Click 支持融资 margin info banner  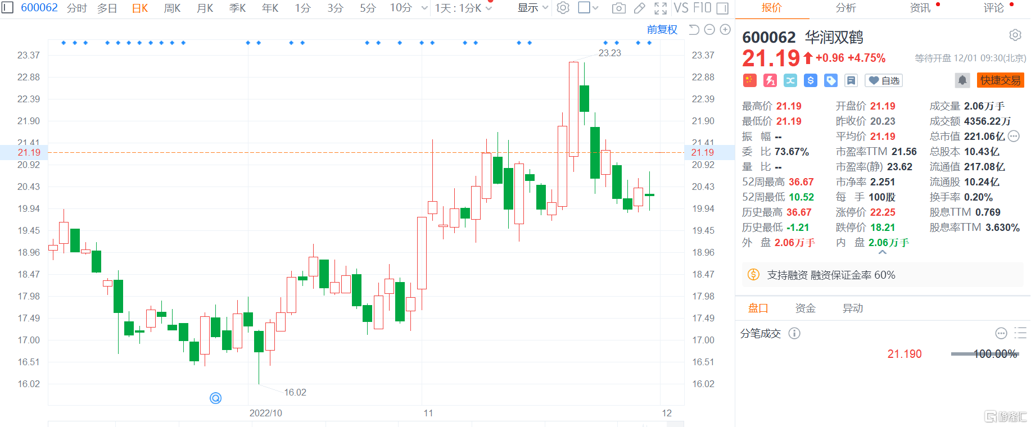pyautogui.click(x=883, y=275)
